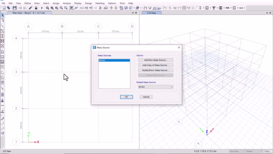273x154 pixels.
Task: Click the New Model toolbar icon
Action: click(4, 8)
